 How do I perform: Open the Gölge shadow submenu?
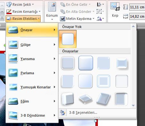(32, 45)
